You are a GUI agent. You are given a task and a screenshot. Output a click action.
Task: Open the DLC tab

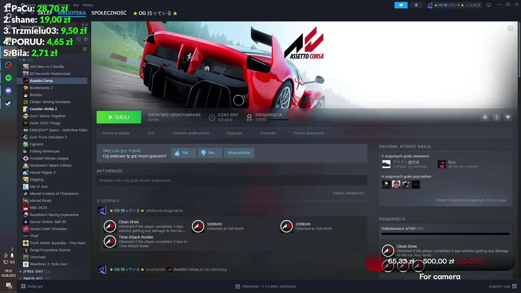[151, 133]
